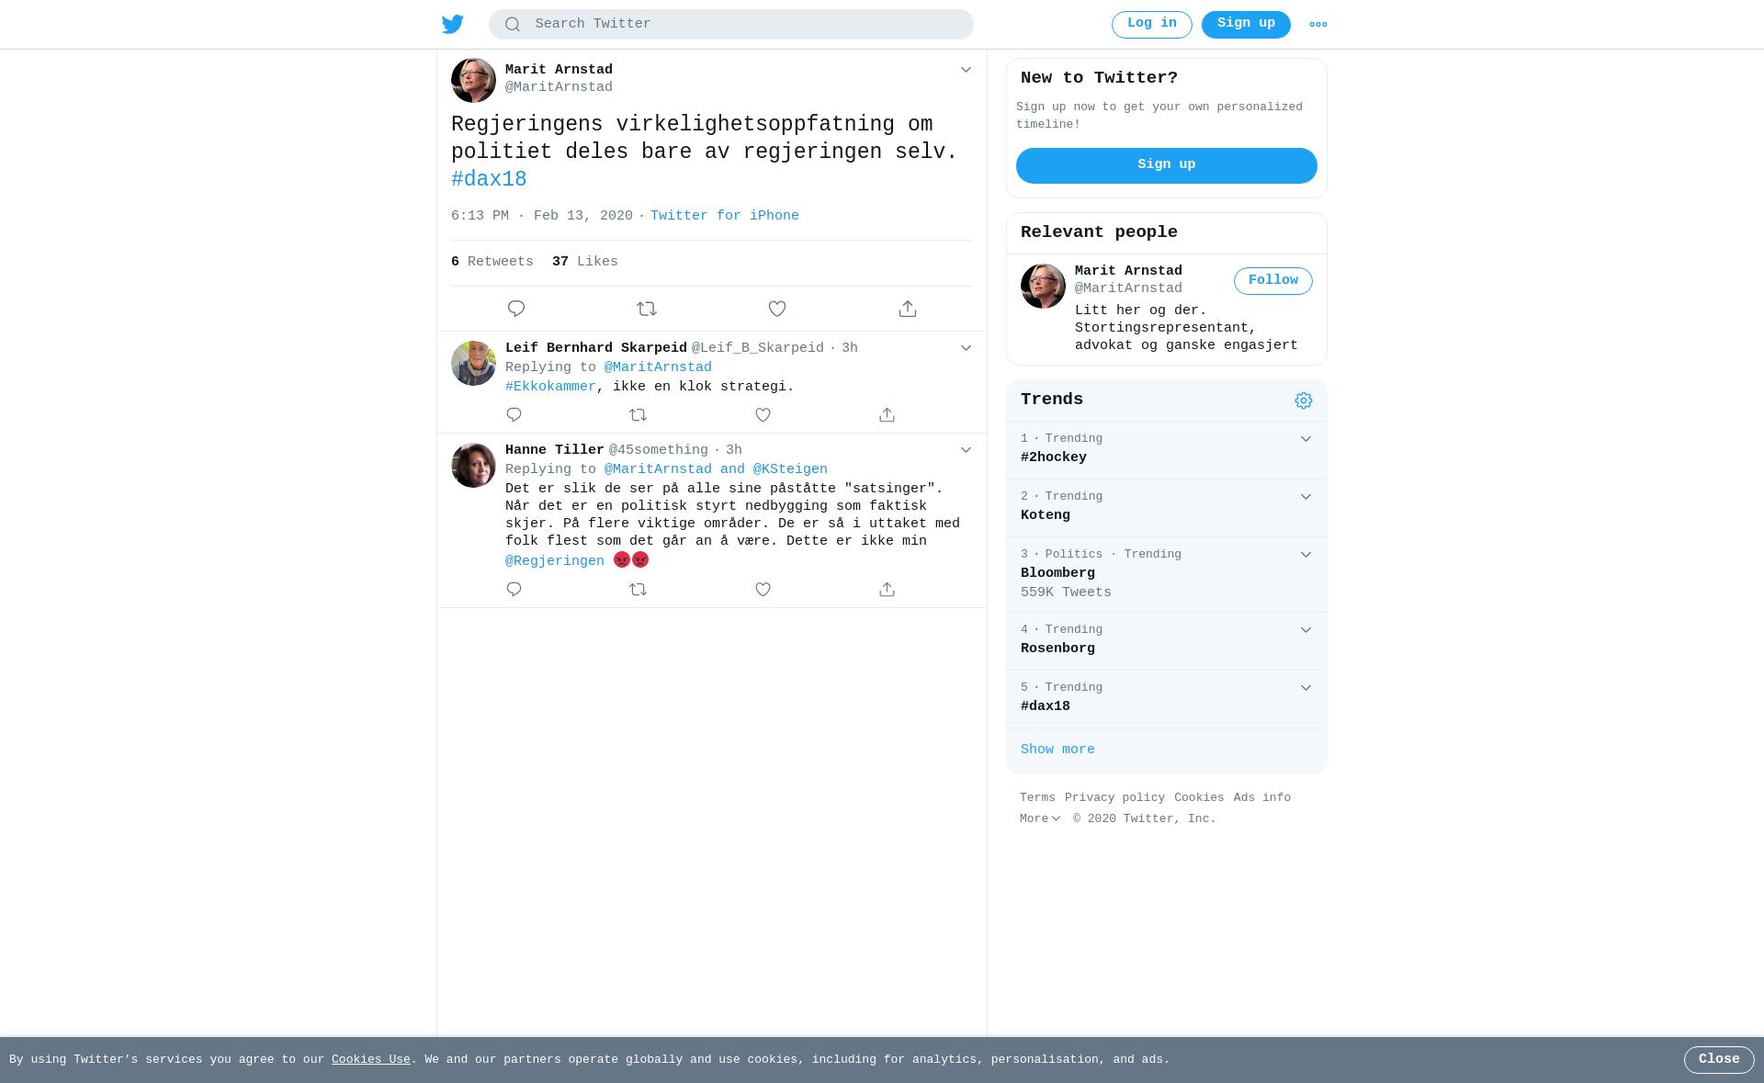Click the Log in button
The height and width of the screenshot is (1083, 1764).
[1152, 25]
